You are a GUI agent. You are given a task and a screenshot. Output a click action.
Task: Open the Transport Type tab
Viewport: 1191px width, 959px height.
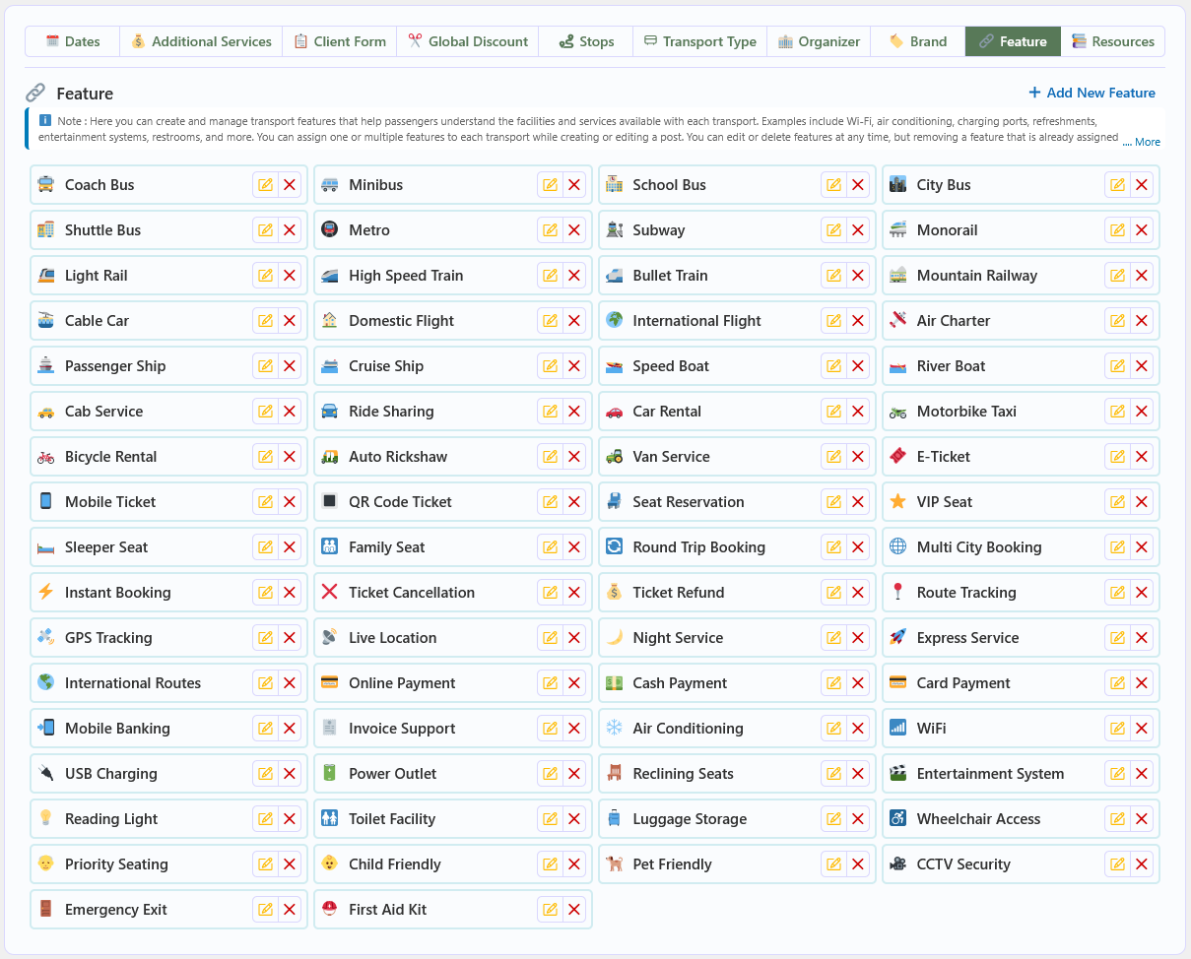pyautogui.click(x=700, y=41)
